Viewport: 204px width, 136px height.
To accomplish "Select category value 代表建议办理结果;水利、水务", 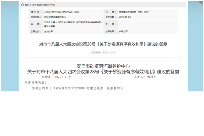I will (x=133, y=12).
